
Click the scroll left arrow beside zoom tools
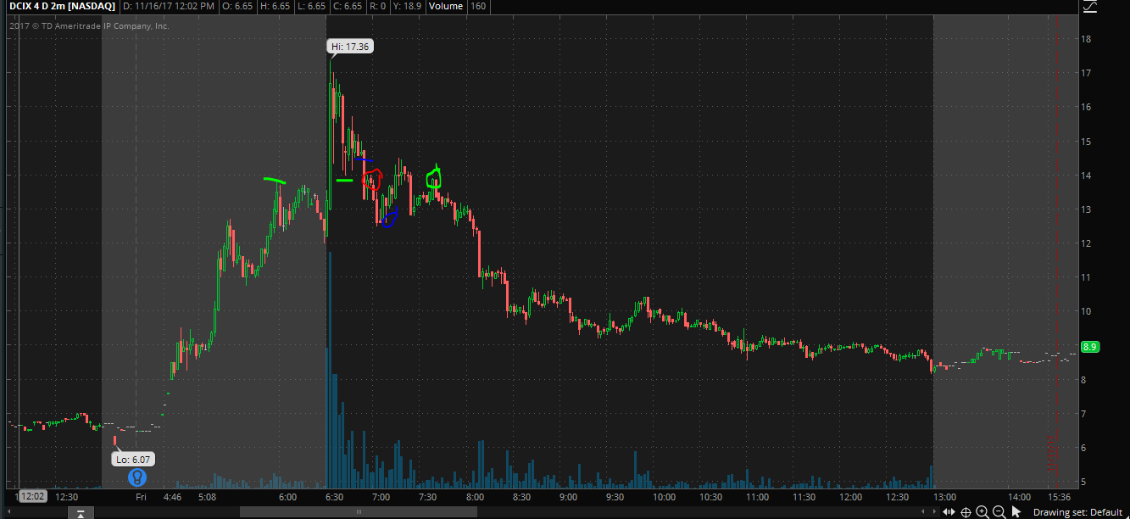924,512
